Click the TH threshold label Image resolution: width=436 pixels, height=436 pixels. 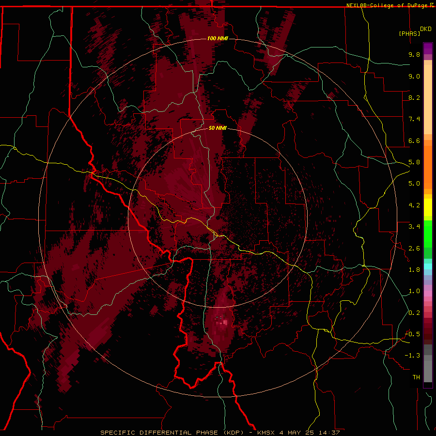416,377
